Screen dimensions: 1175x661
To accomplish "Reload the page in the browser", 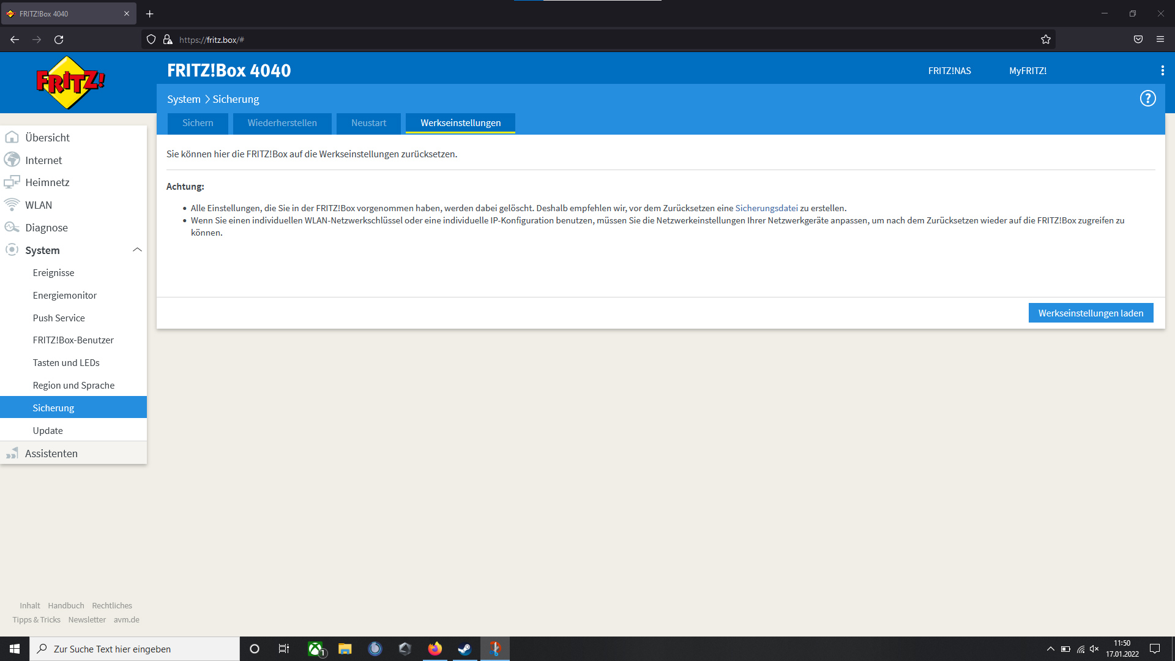I will [x=59, y=40].
